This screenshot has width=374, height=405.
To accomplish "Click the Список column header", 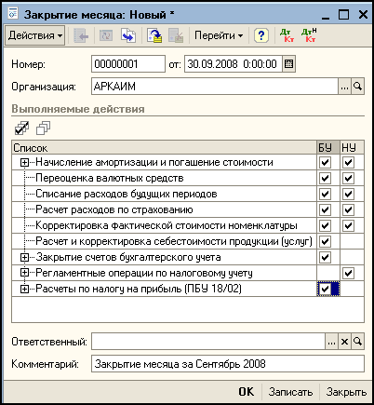I will 165,148.
